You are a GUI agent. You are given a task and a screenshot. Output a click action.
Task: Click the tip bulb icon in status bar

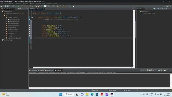171,91
